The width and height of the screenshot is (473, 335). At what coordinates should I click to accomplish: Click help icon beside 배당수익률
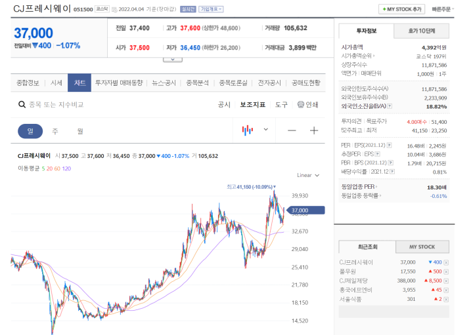(x=392, y=172)
